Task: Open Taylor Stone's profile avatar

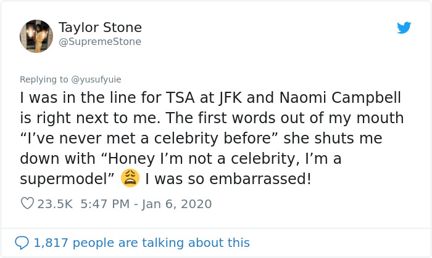Action: [36, 36]
